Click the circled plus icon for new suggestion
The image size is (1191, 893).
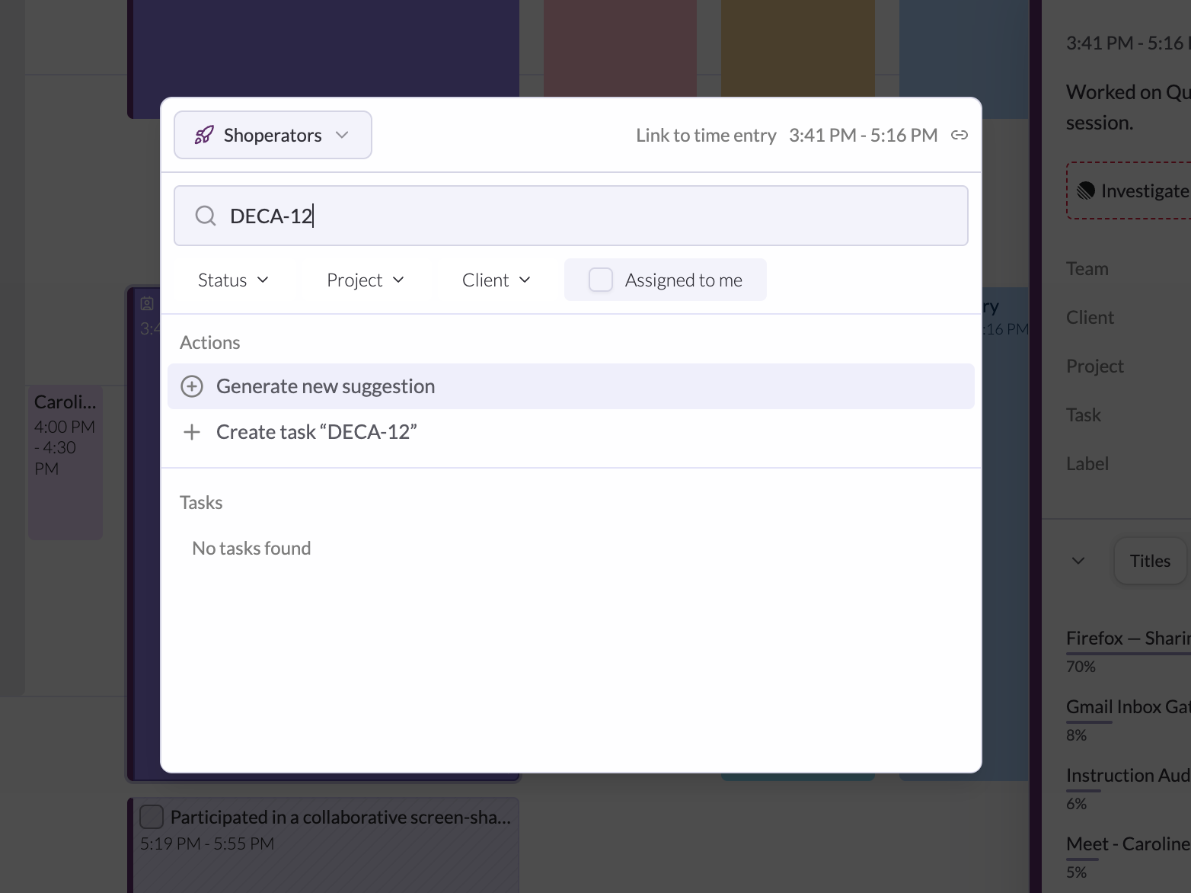(192, 386)
